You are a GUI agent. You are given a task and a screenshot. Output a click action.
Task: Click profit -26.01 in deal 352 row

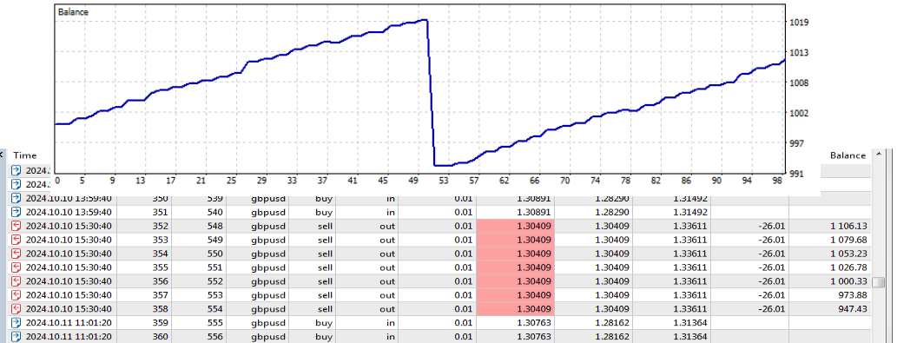(773, 227)
